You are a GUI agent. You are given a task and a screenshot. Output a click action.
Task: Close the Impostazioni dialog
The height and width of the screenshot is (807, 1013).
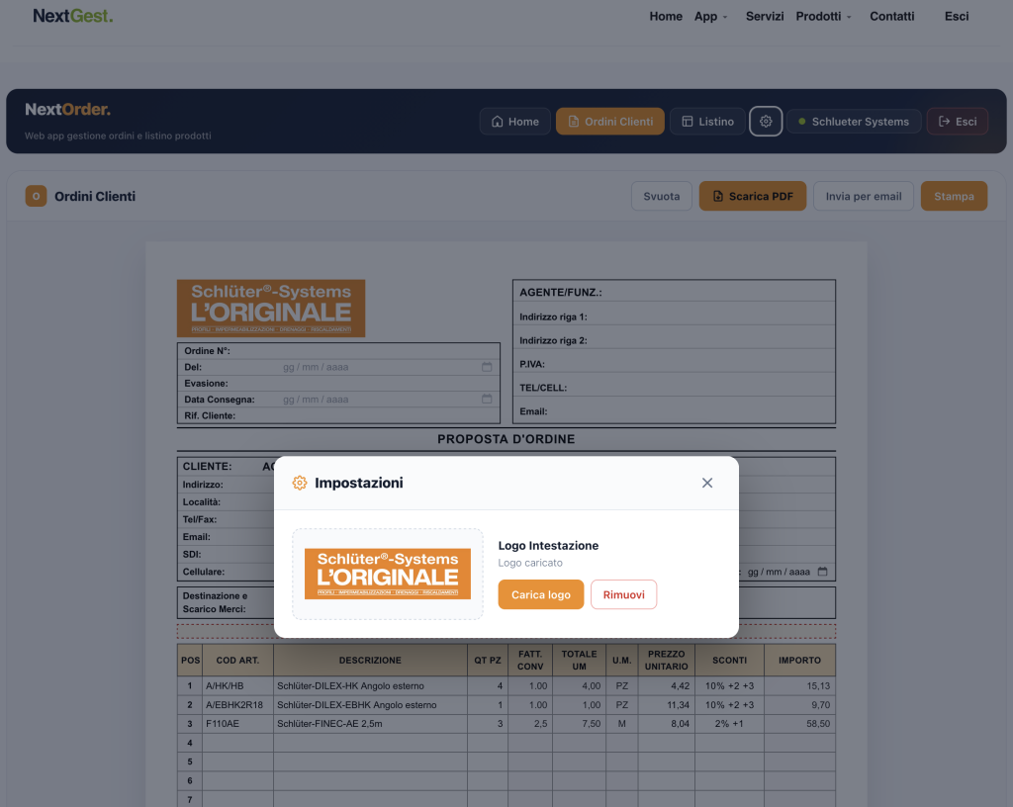[x=706, y=483]
